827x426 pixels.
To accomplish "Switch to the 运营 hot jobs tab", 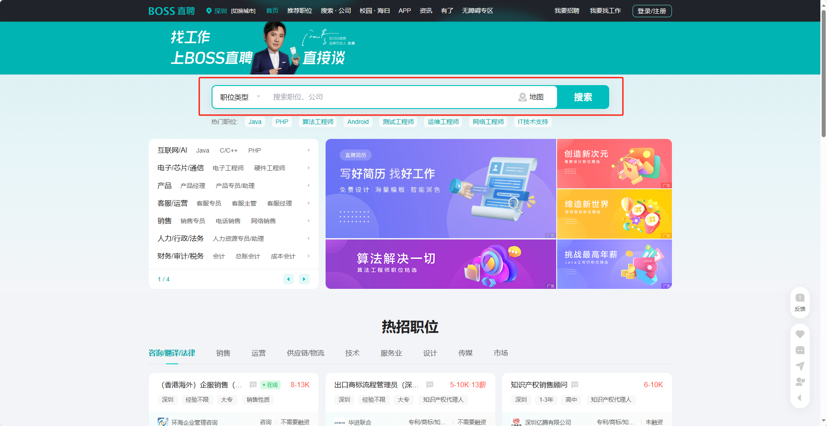I will (258, 353).
